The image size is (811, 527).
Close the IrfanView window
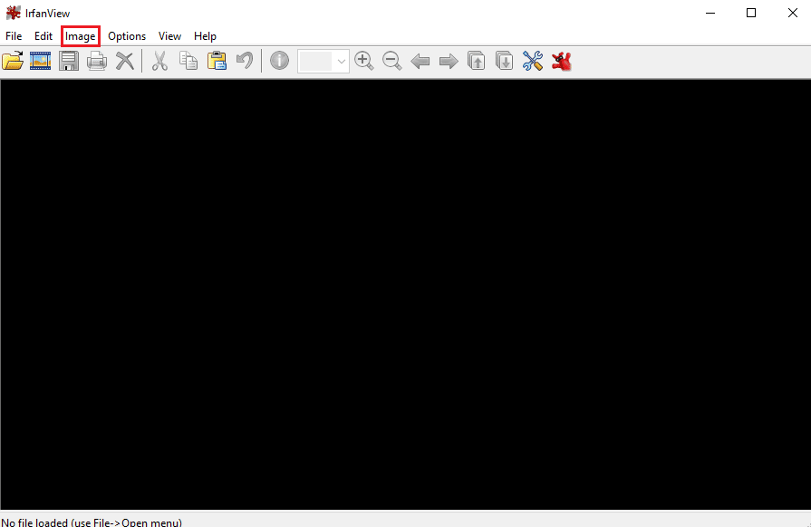[792, 13]
